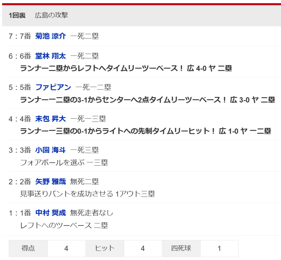Click the score text '広 1-0 ヤ 一二塁'
The height and width of the screenshot is (260, 281).
pyautogui.click(x=245, y=131)
